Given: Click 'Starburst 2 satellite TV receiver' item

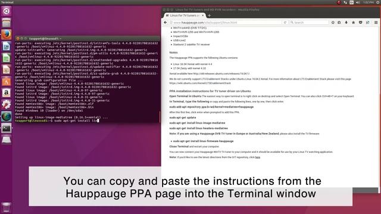Looking at the screenshot, I should click(191, 45).
